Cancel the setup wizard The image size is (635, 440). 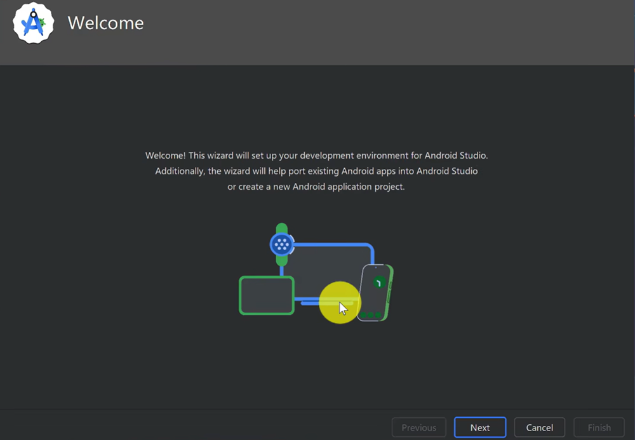point(539,427)
